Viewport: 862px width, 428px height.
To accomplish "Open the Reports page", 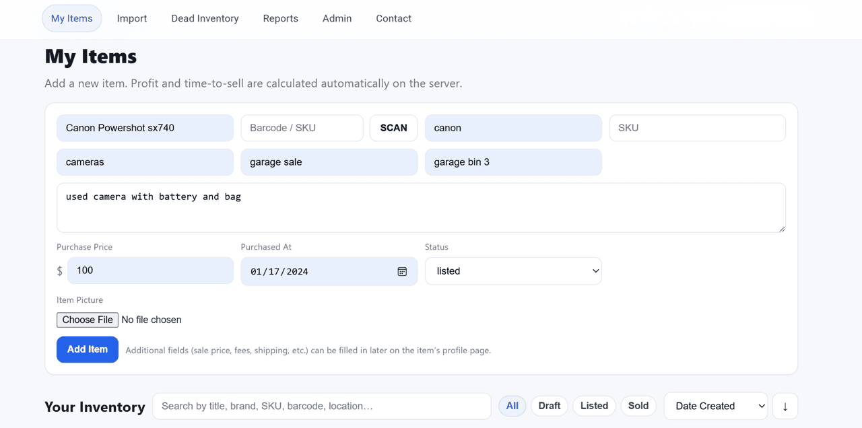I will coord(280,18).
